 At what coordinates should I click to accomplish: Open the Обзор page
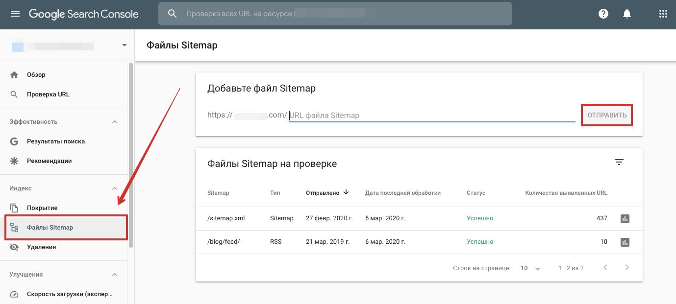point(36,74)
